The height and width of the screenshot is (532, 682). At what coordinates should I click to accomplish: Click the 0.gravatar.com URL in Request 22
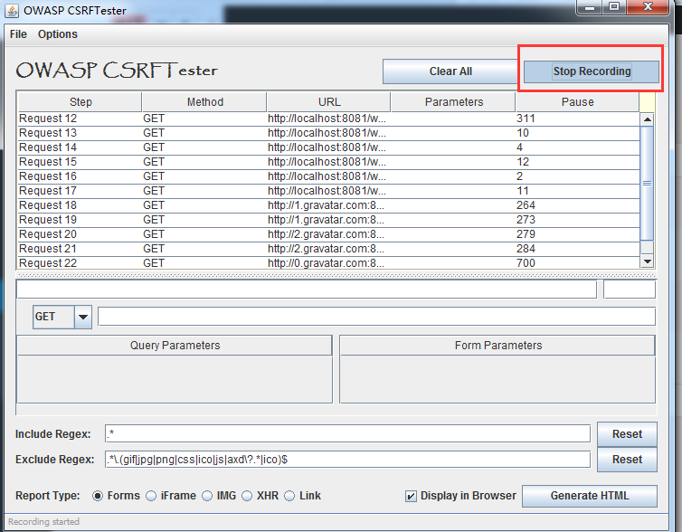326,263
